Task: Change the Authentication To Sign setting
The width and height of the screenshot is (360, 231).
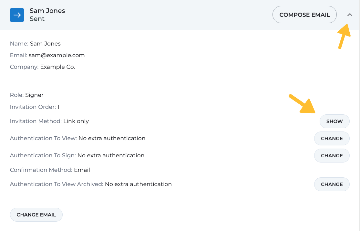Action: pyautogui.click(x=332, y=156)
